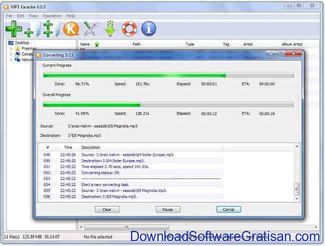Sort by the Name column header
The height and width of the screenshot is (246, 325).
point(85,44)
